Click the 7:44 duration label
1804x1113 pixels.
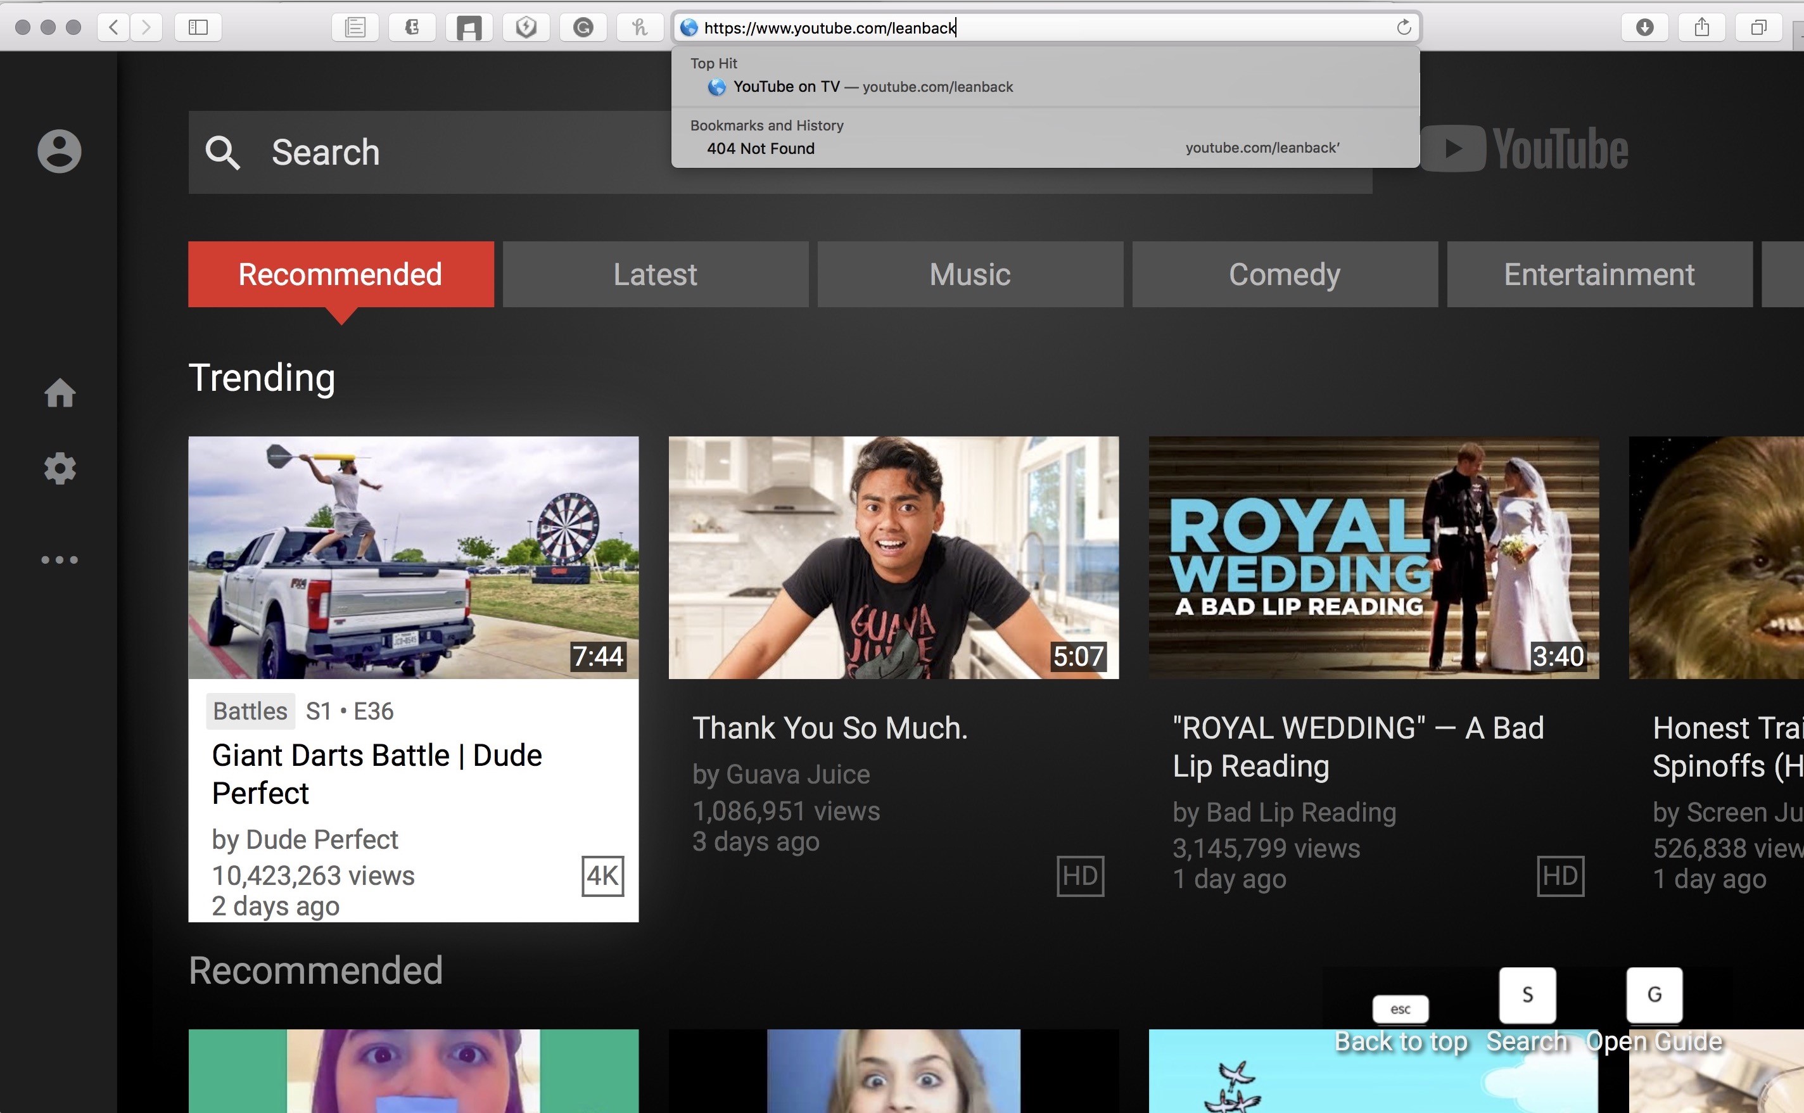(x=598, y=656)
